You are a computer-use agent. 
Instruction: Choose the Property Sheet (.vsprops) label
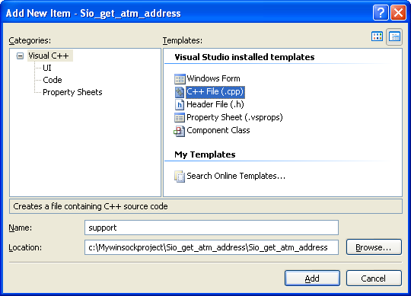[x=234, y=117]
